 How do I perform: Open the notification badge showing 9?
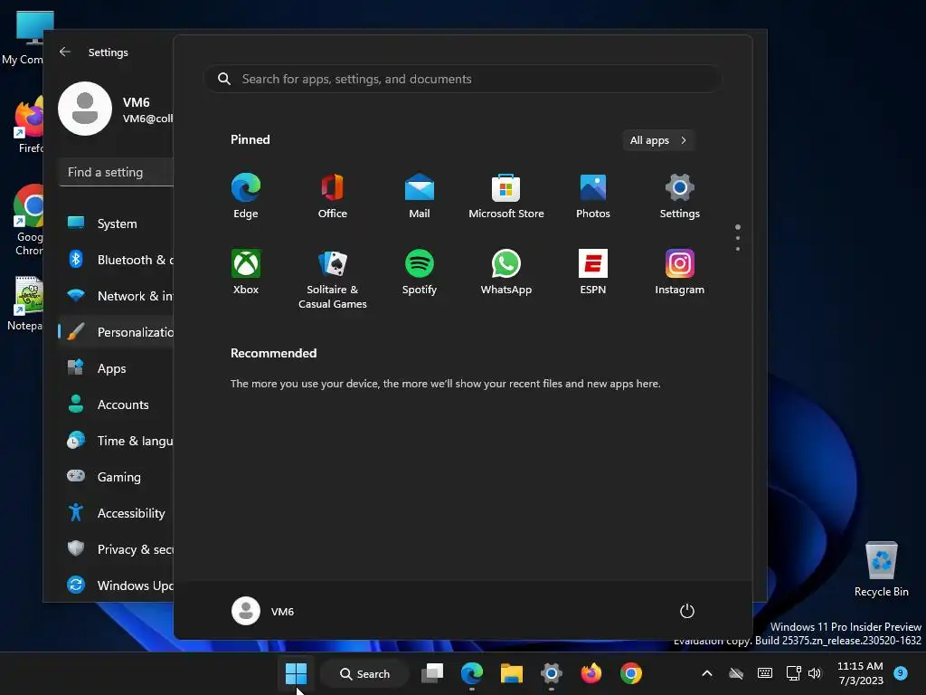pyautogui.click(x=901, y=672)
